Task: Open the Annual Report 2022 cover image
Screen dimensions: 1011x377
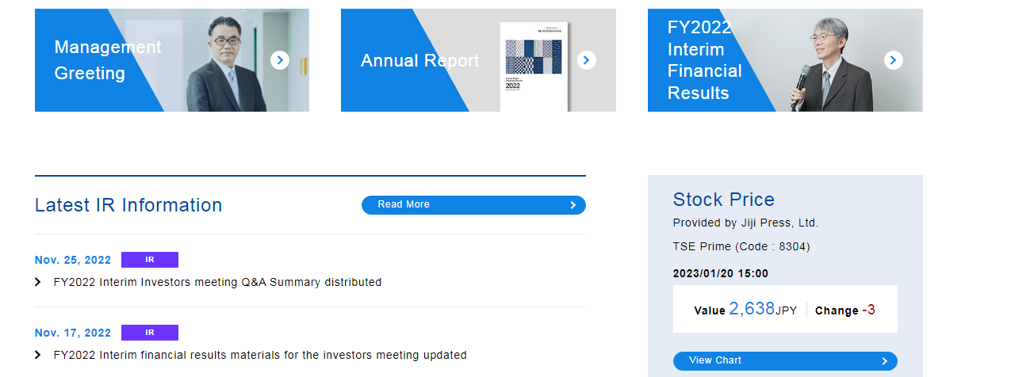Action: [534, 67]
